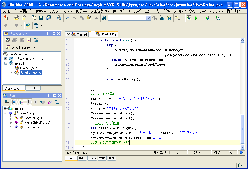The height and width of the screenshot is (169, 248).
Task: Open the JavaSring.jpx project dropdown
Action: pos(34,47)
